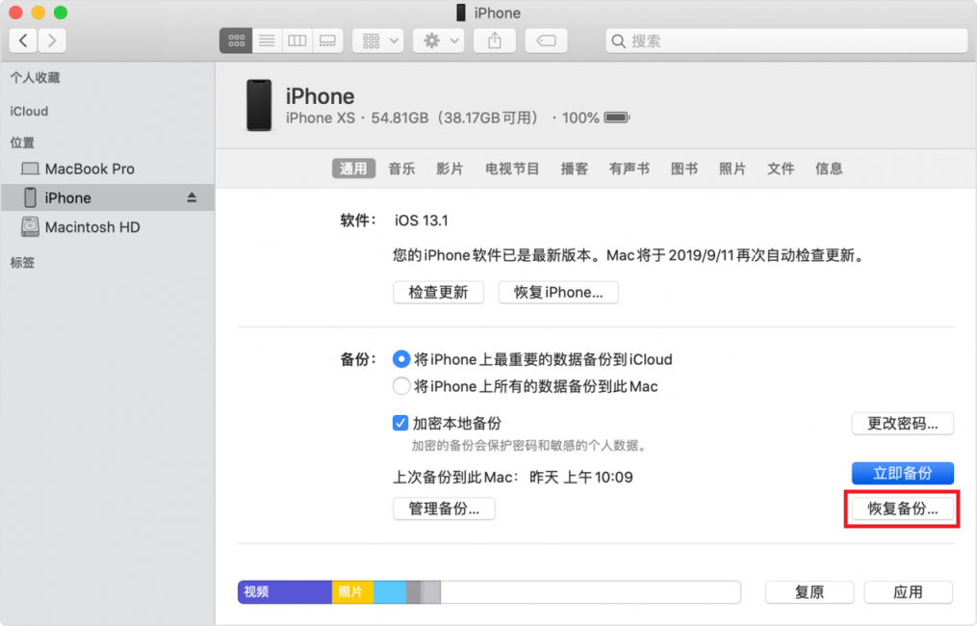Click the 标签 sidebar heading
The image size is (977, 626).
(22, 263)
